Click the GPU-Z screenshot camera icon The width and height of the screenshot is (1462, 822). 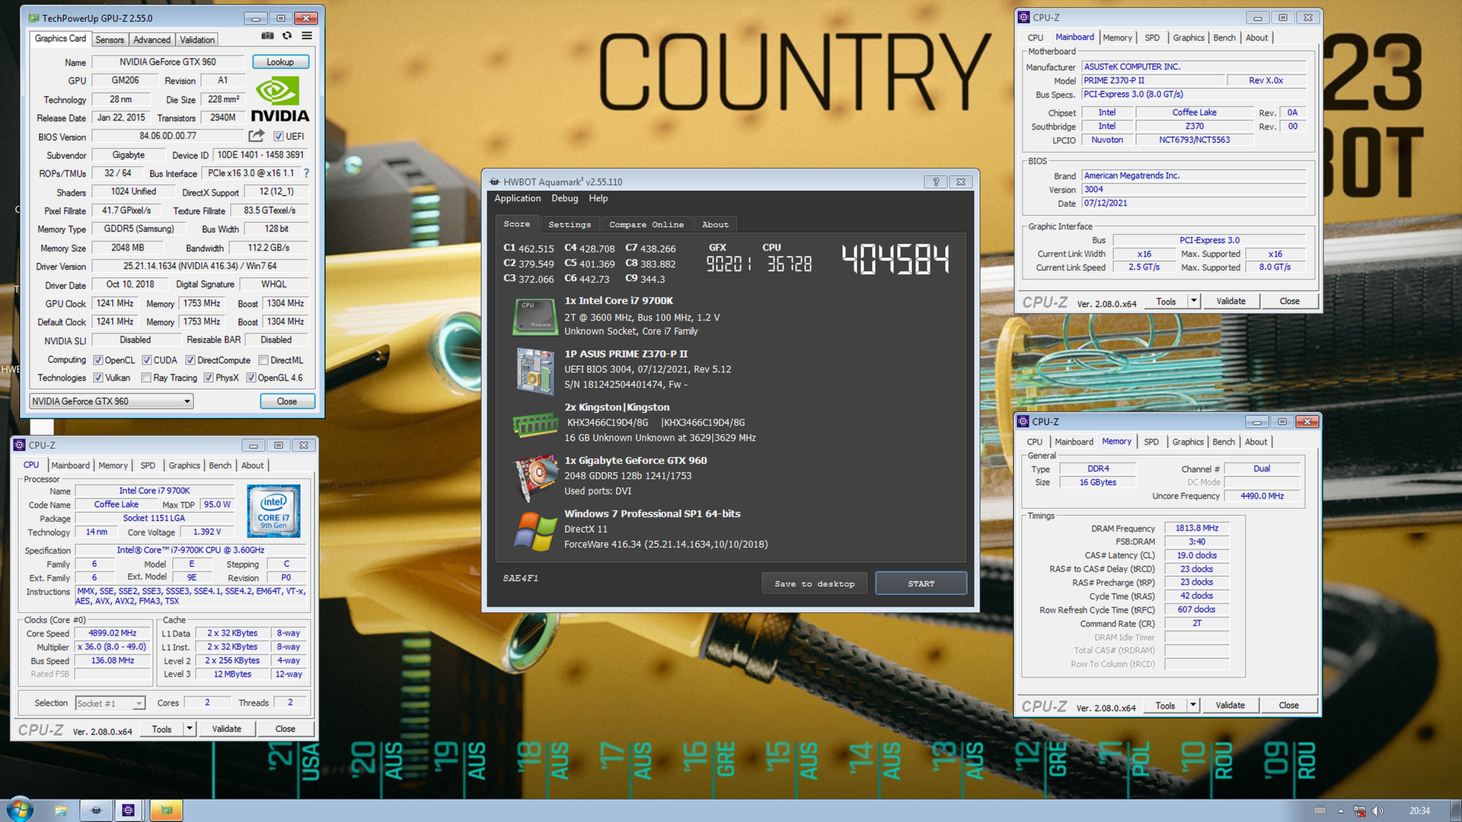[267, 36]
